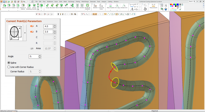205x112 pixels.
Task: Open the Faces menu
Action: (56, 2)
